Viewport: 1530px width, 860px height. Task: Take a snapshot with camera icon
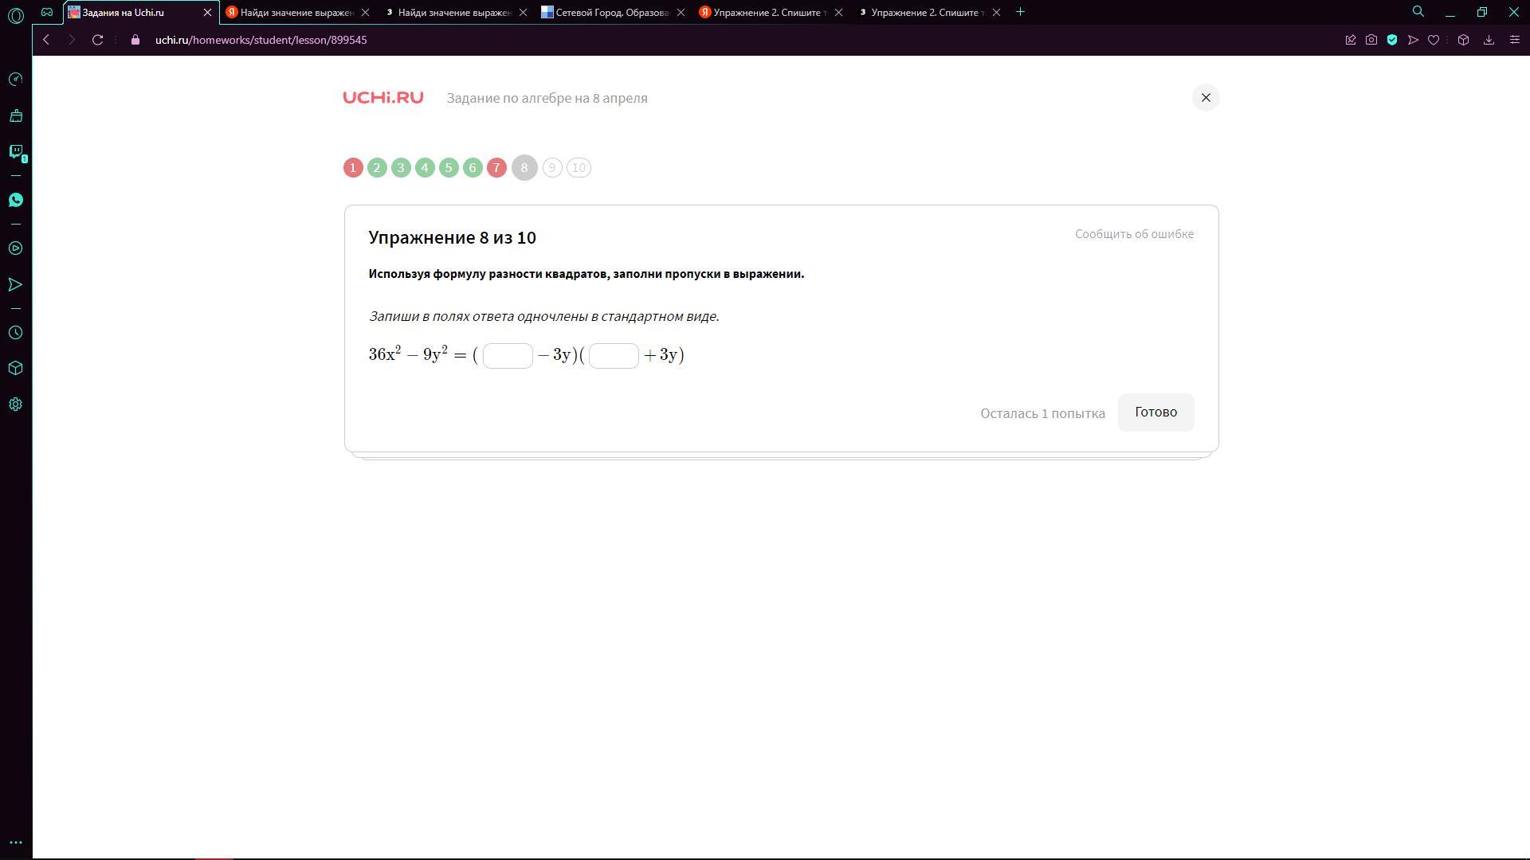pos(1371,40)
